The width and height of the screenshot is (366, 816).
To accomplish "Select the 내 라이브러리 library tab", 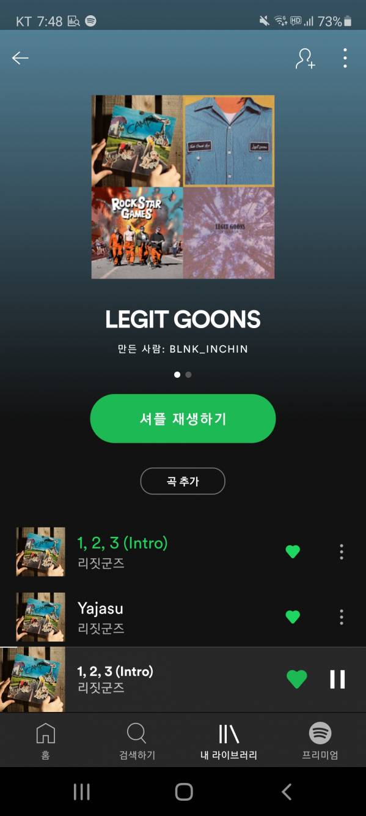I will click(229, 741).
